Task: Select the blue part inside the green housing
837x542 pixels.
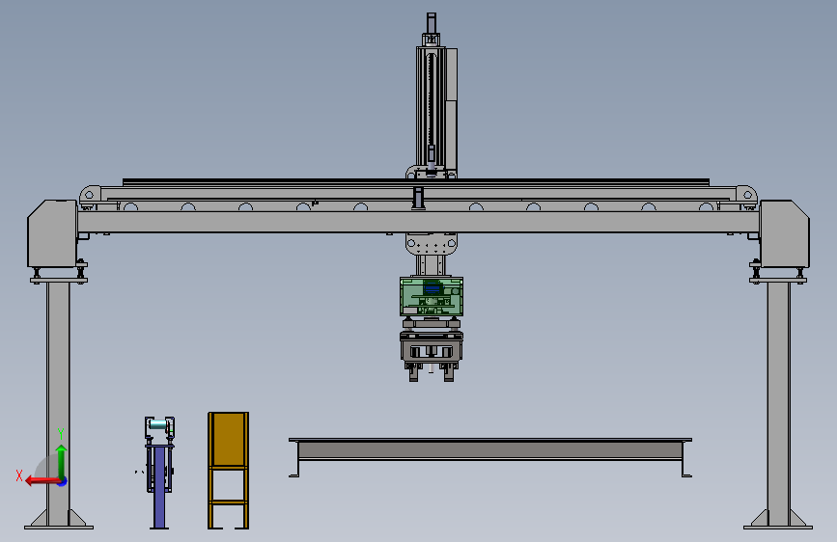Action: [x=432, y=289]
